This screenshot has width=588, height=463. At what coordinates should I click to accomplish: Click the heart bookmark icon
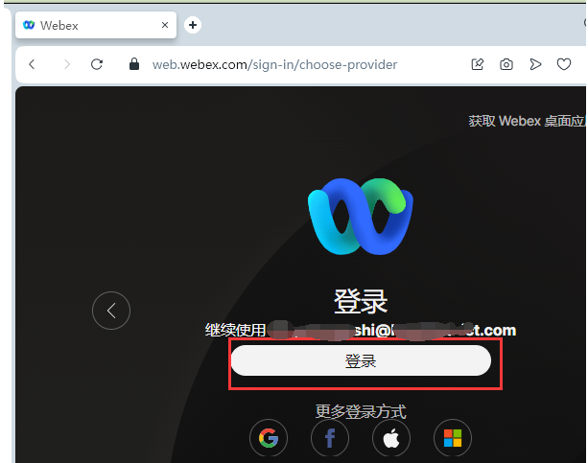tap(564, 64)
